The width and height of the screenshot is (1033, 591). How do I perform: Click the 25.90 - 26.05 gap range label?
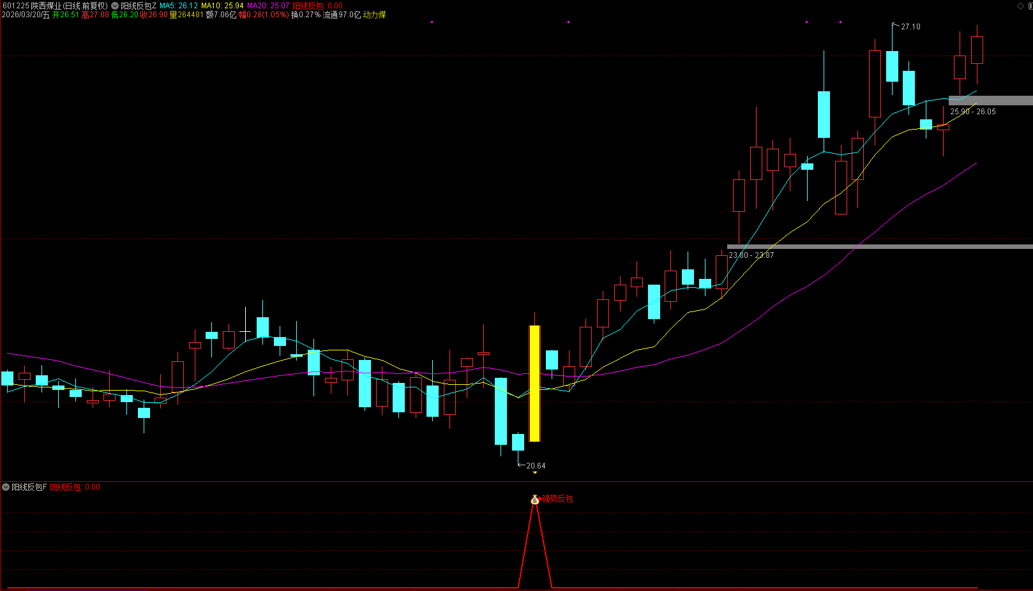[x=973, y=112]
